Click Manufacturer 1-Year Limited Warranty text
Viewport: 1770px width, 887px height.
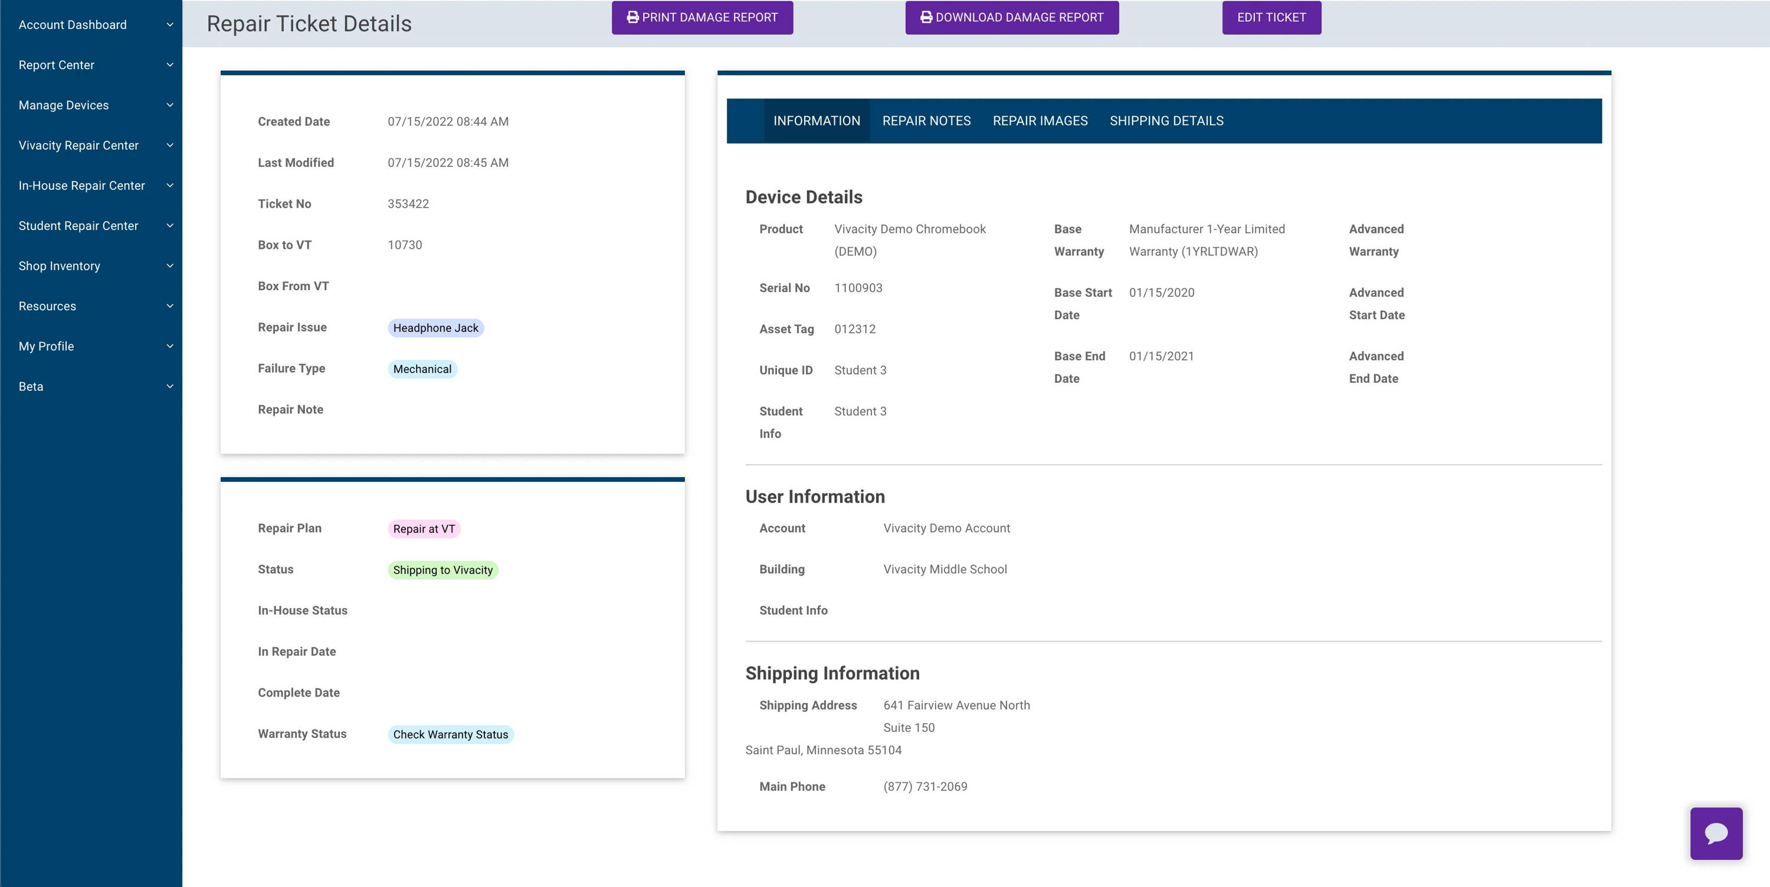click(1207, 240)
